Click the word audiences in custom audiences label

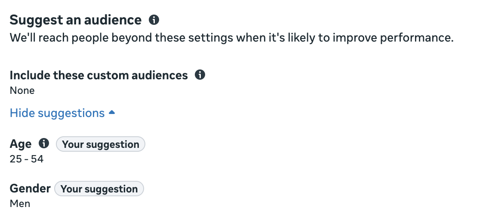(x=161, y=75)
